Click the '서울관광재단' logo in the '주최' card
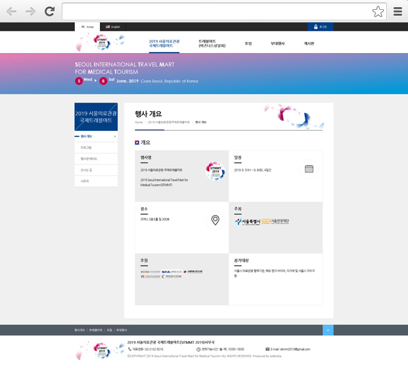This screenshot has height=368, width=408. tap(275, 221)
